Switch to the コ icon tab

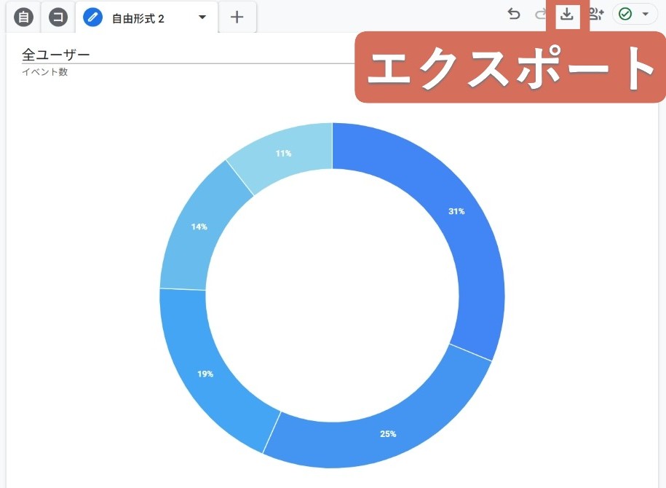pyautogui.click(x=58, y=17)
